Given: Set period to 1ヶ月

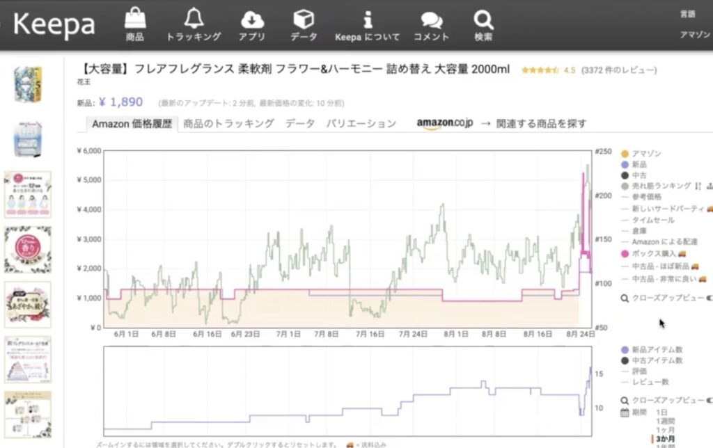Looking at the screenshot, I should click(x=665, y=430).
